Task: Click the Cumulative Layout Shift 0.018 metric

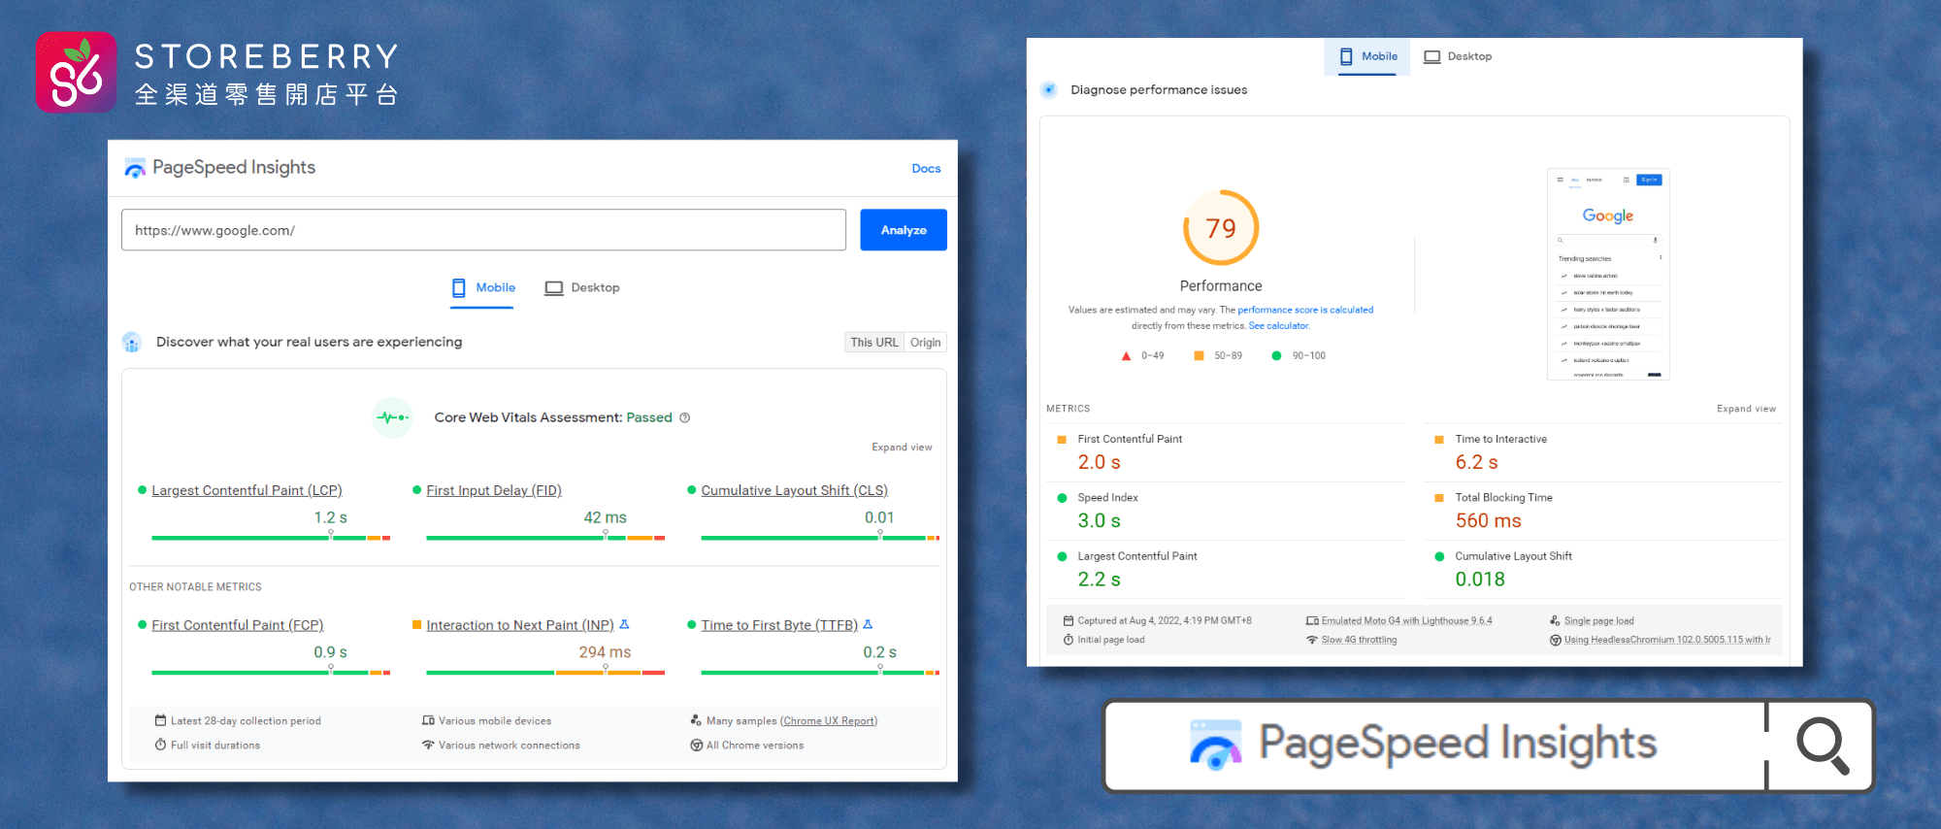Action: pos(1603,570)
